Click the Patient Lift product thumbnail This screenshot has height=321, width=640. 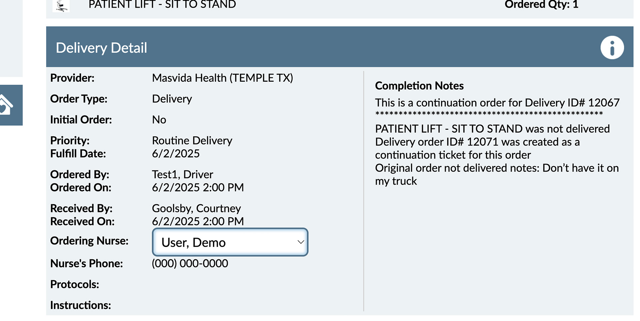pos(61,6)
